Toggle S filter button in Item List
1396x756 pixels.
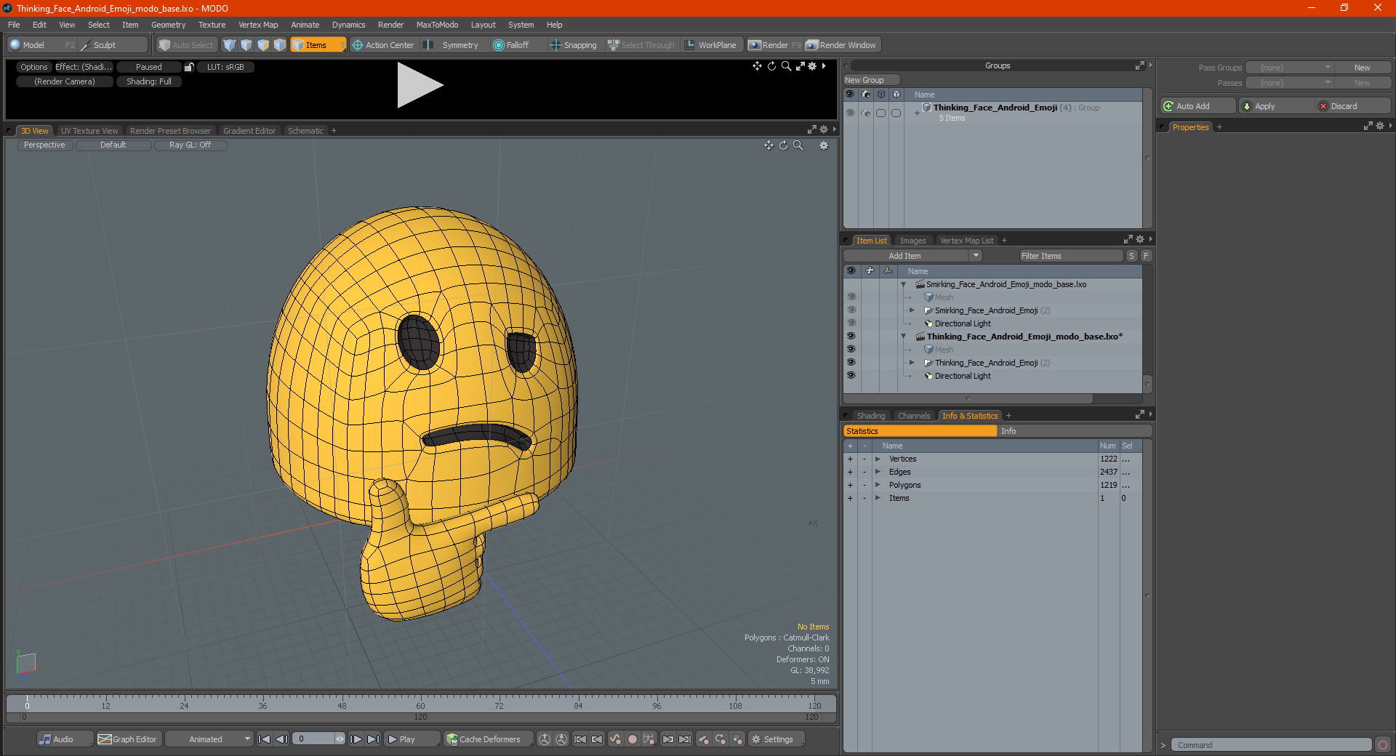1131,256
